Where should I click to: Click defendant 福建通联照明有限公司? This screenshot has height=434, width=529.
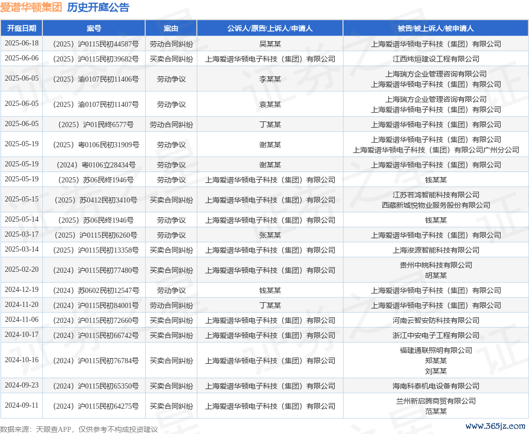(x=436, y=350)
